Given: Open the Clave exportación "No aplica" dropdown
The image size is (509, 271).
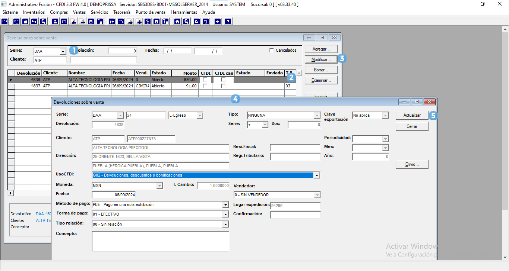Looking at the screenshot, I should click(x=385, y=115).
